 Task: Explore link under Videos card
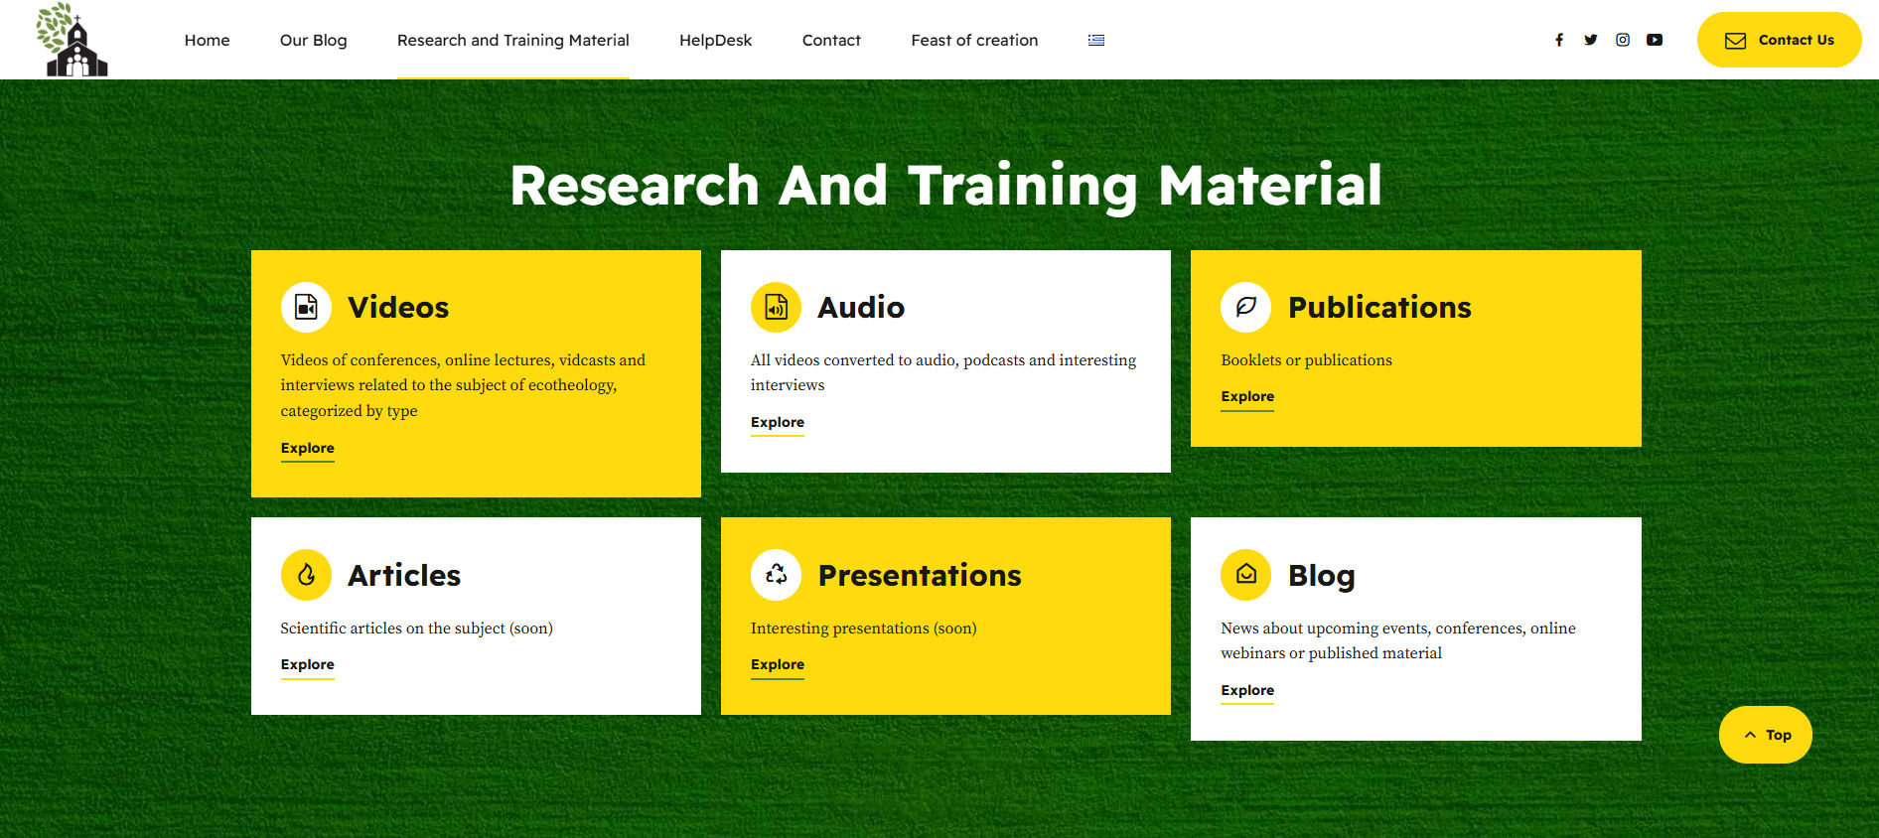[x=308, y=449]
